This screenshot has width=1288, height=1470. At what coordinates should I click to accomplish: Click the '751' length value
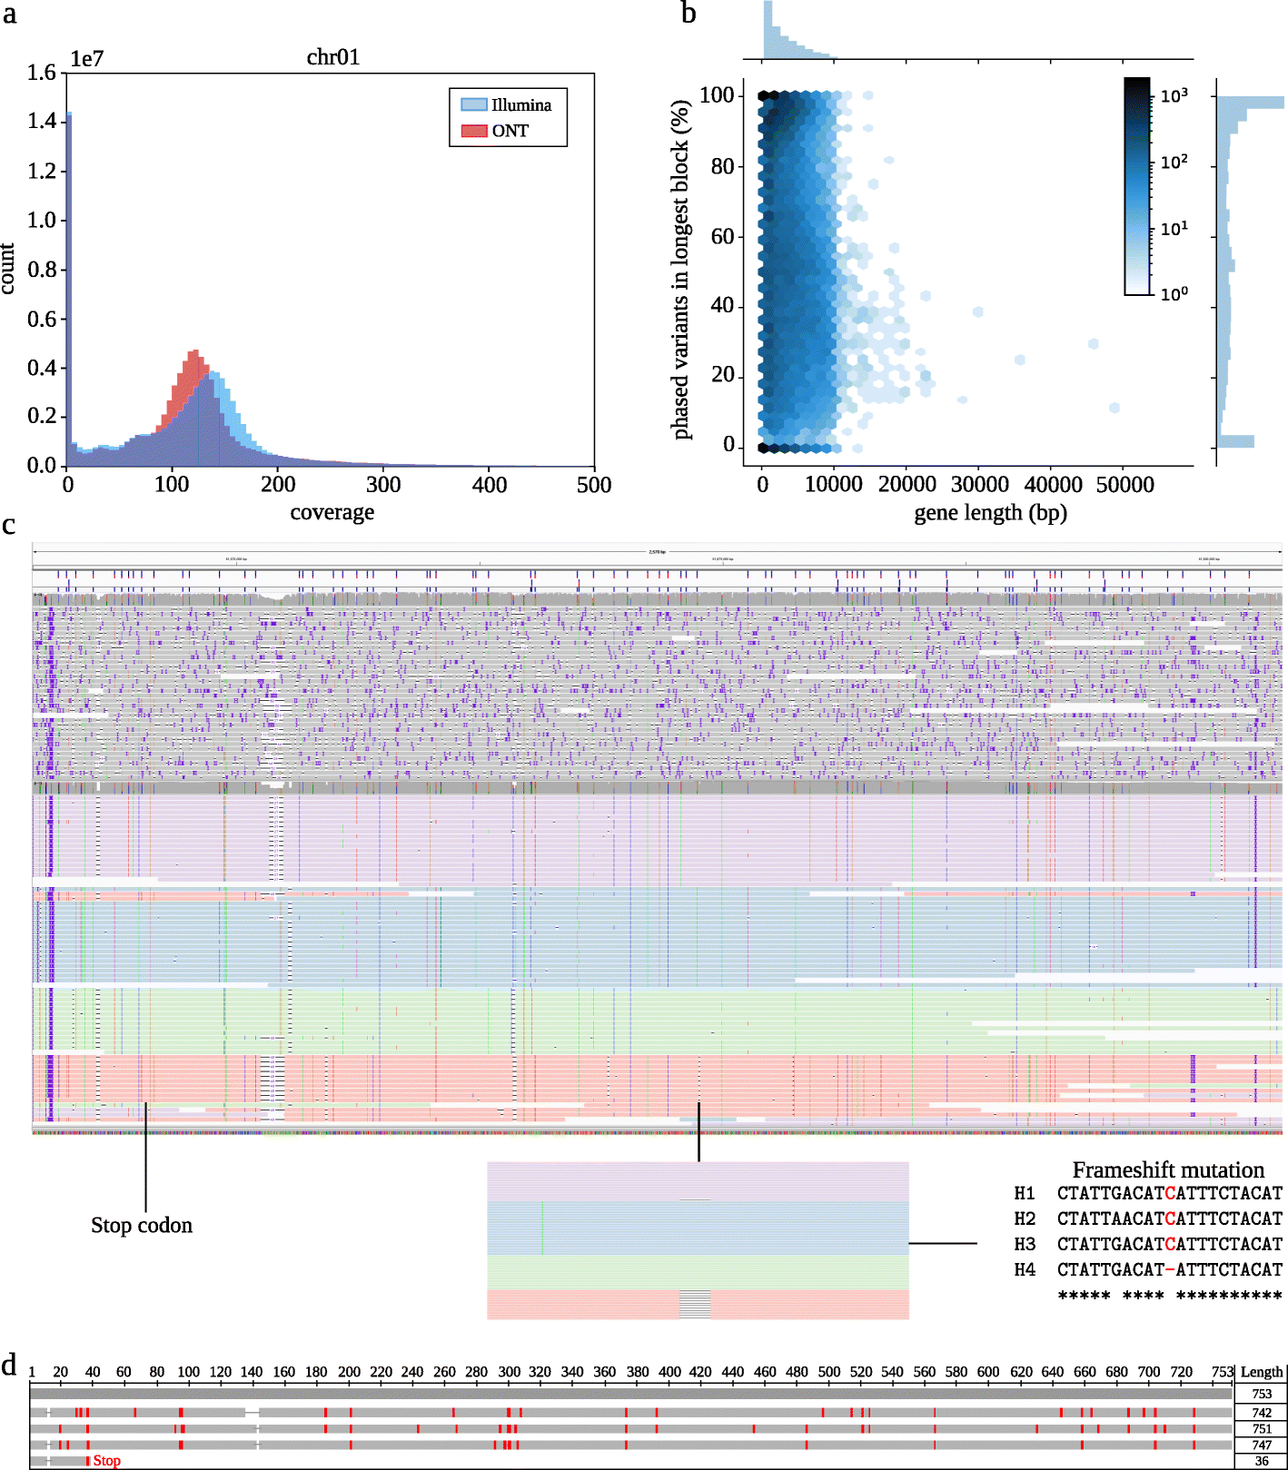(x=1262, y=1429)
